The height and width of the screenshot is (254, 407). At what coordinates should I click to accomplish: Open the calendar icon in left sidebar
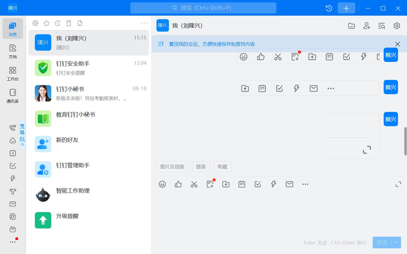click(12, 153)
